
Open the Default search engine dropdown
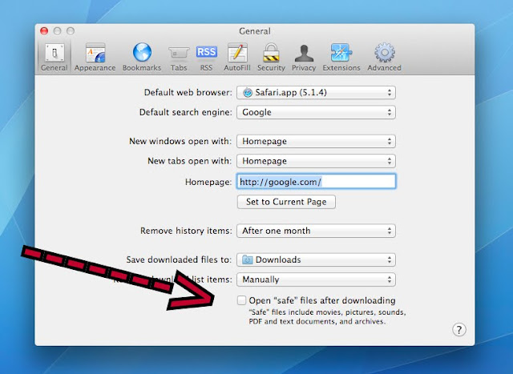[x=316, y=112]
